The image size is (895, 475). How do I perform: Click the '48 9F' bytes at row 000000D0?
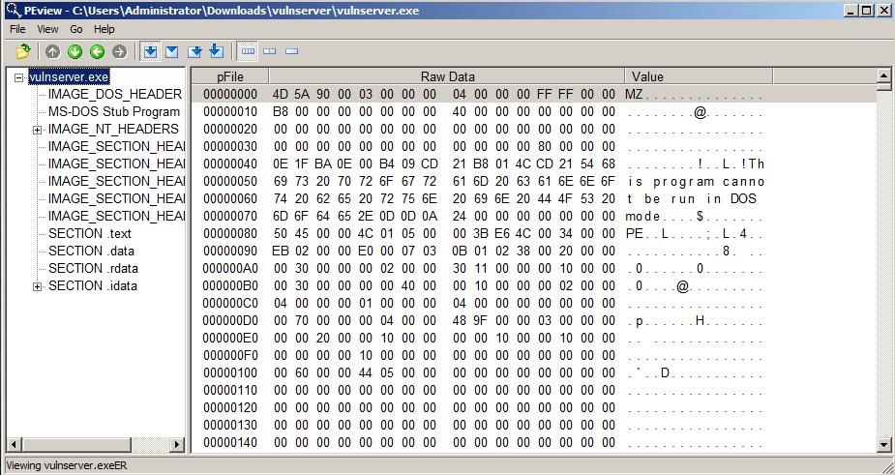point(470,321)
